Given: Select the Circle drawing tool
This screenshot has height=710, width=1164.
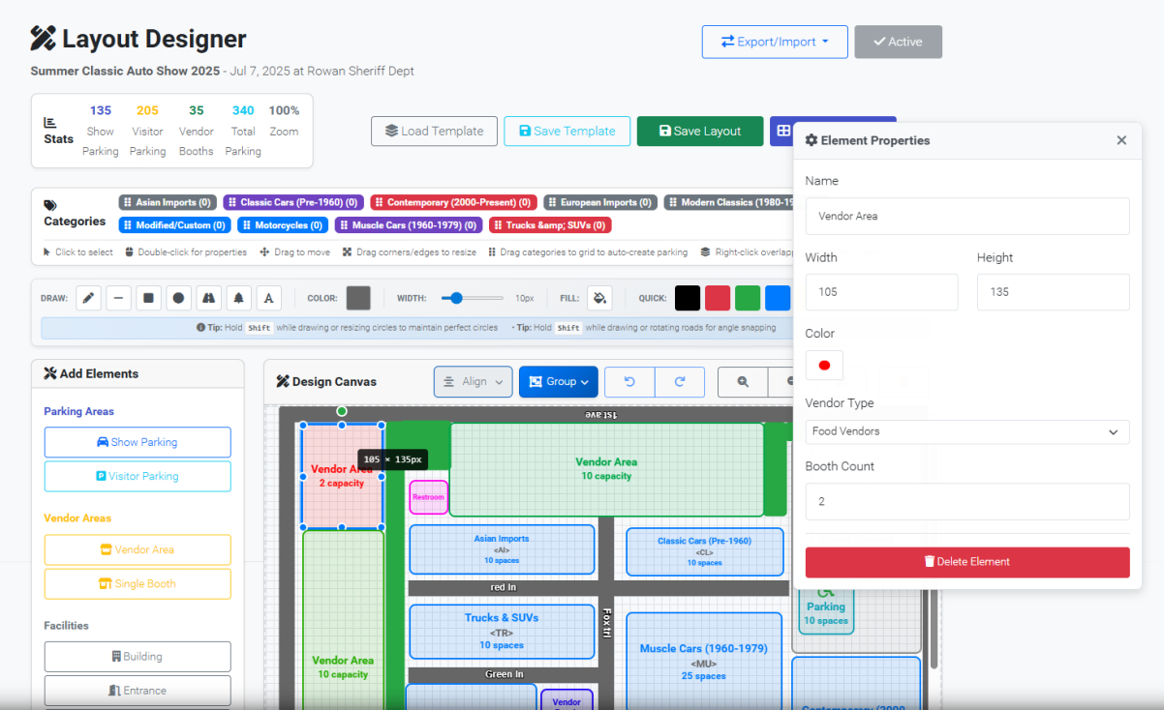Looking at the screenshot, I should [178, 298].
